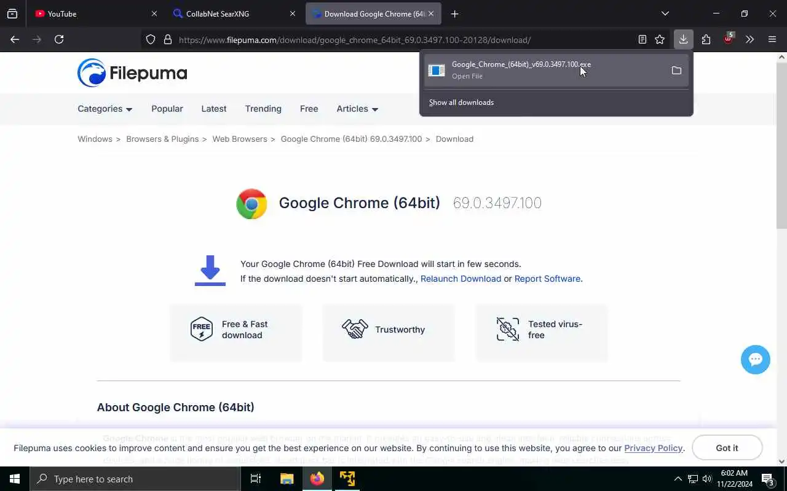
Task: Open the uBlock Origin extension icon
Action: pyautogui.click(x=728, y=39)
